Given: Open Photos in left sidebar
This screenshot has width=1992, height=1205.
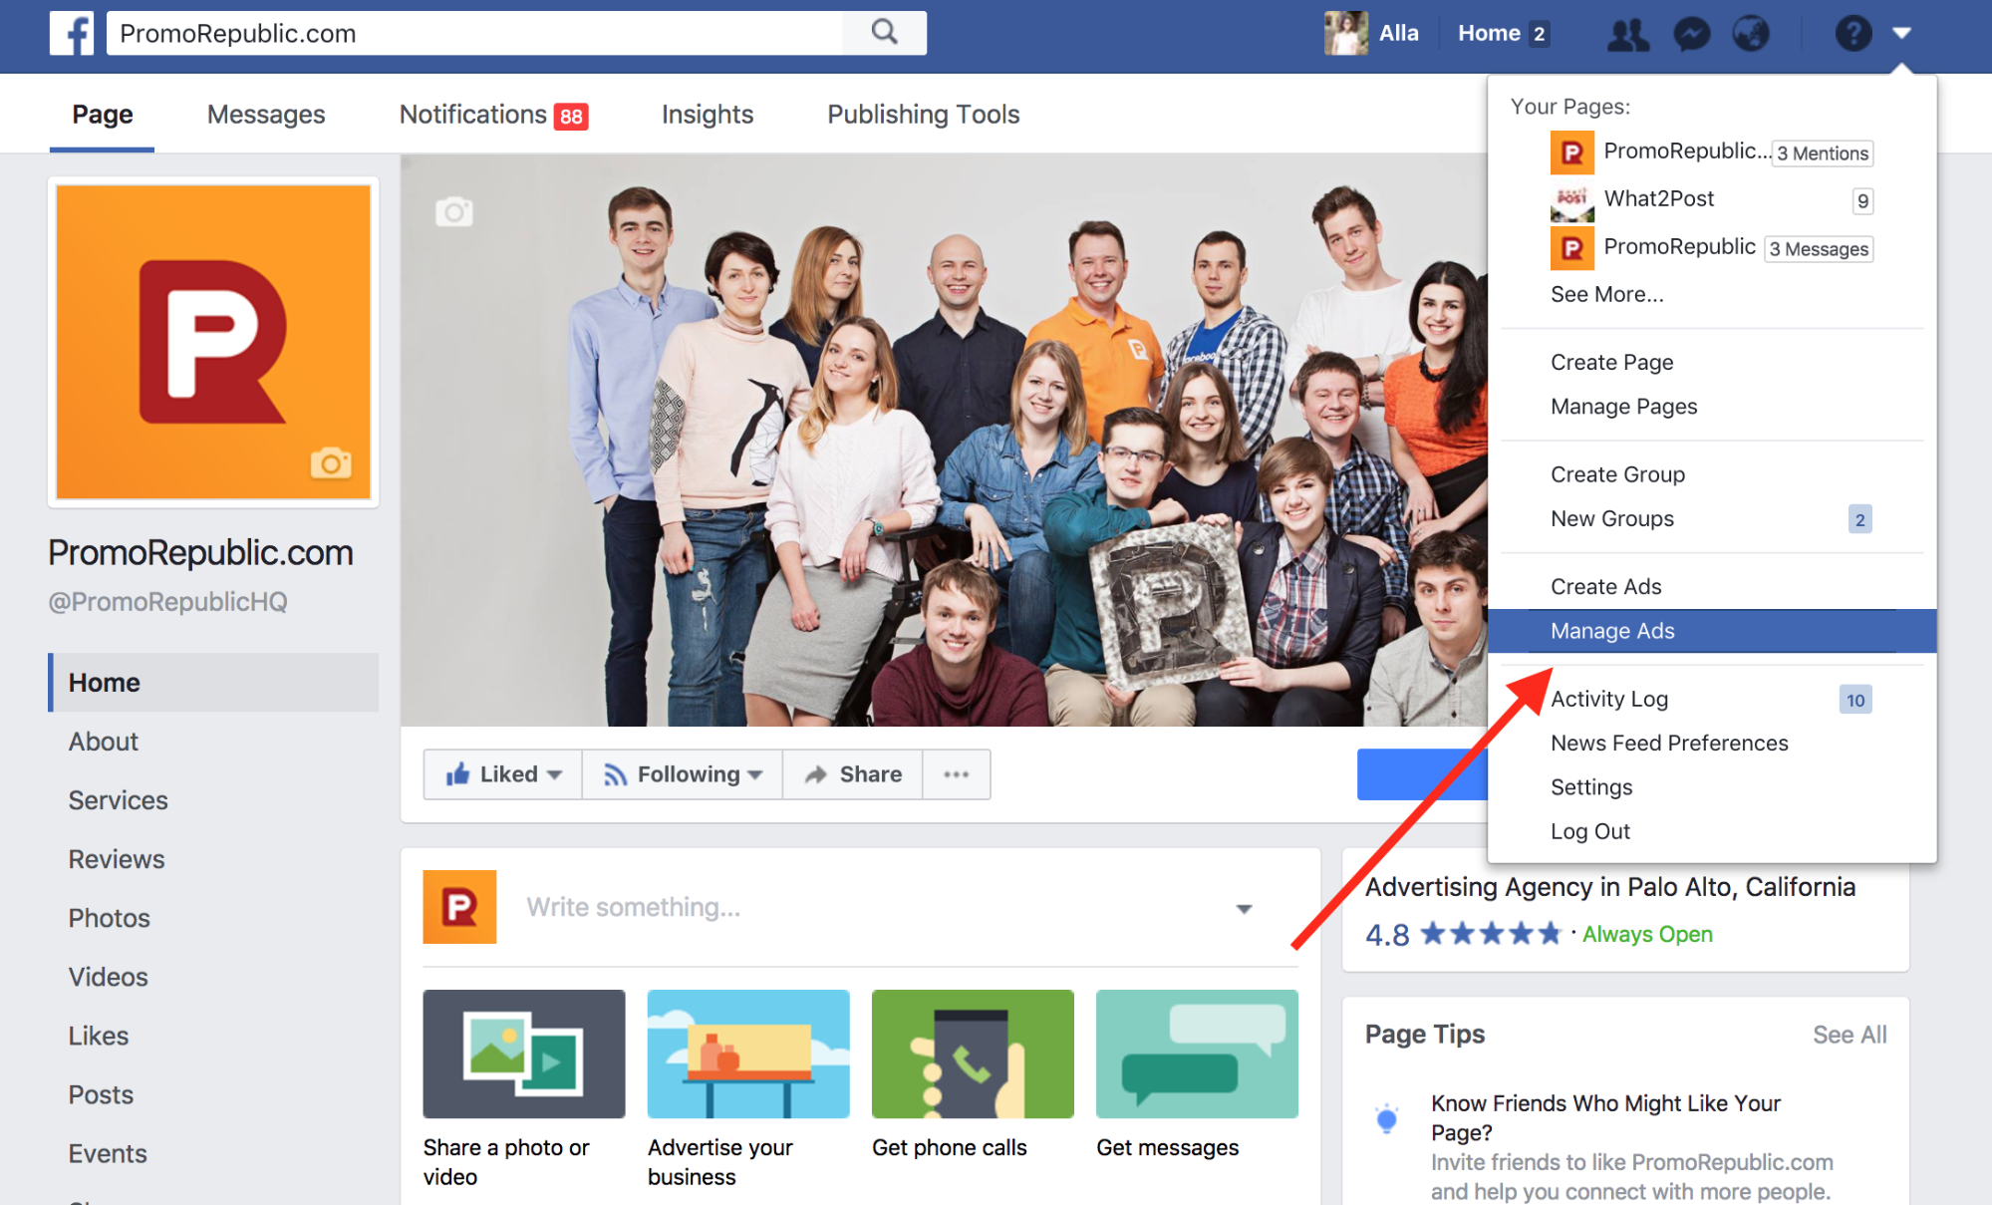Looking at the screenshot, I should pyautogui.click(x=109, y=918).
